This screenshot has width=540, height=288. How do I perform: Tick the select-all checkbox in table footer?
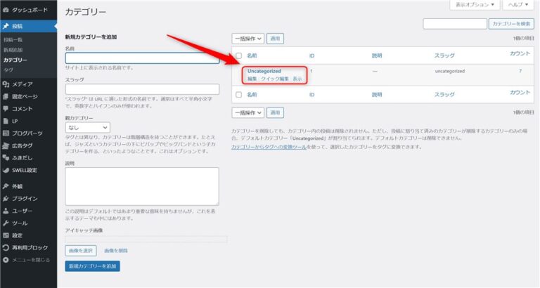239,93
